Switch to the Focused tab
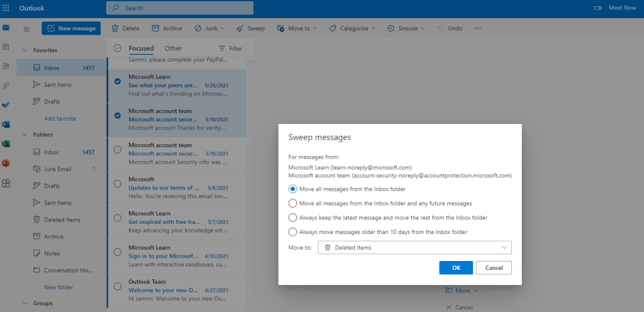The width and height of the screenshot is (644, 312). pyautogui.click(x=142, y=48)
